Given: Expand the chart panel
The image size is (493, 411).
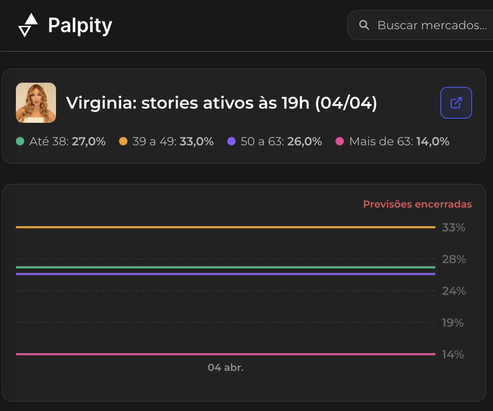Looking at the screenshot, I should (246, 292).
